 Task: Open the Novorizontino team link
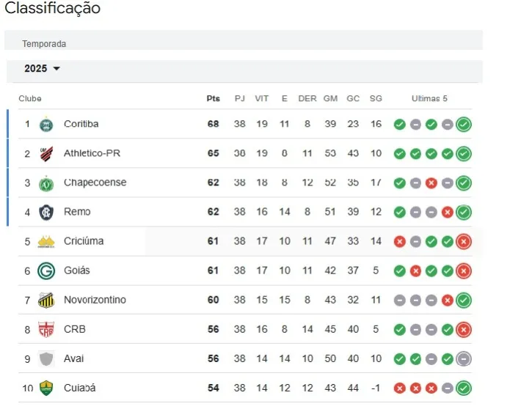pos(95,300)
